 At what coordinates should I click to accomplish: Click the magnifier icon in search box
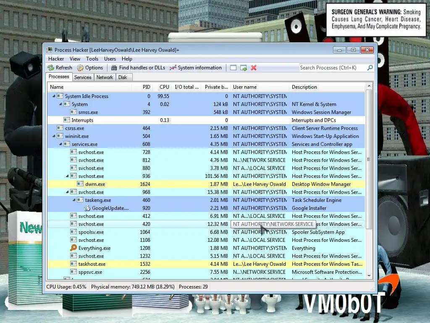370,68
